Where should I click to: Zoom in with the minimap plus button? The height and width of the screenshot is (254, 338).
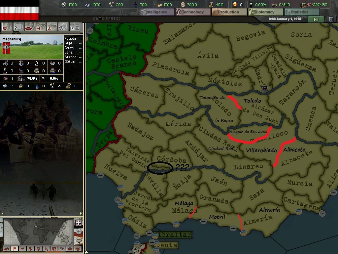tap(79, 232)
